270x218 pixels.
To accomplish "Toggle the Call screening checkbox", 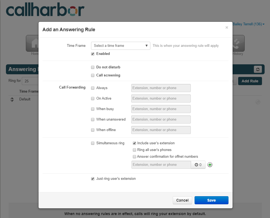I will coord(93,75).
